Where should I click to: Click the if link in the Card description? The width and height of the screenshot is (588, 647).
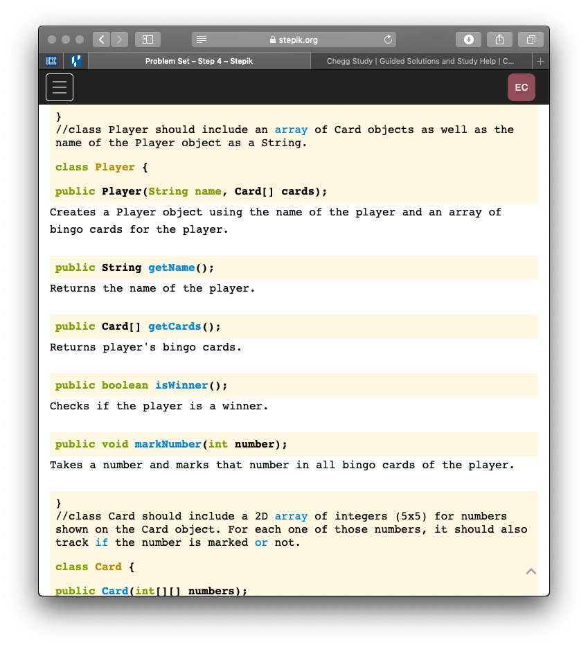pyautogui.click(x=101, y=542)
